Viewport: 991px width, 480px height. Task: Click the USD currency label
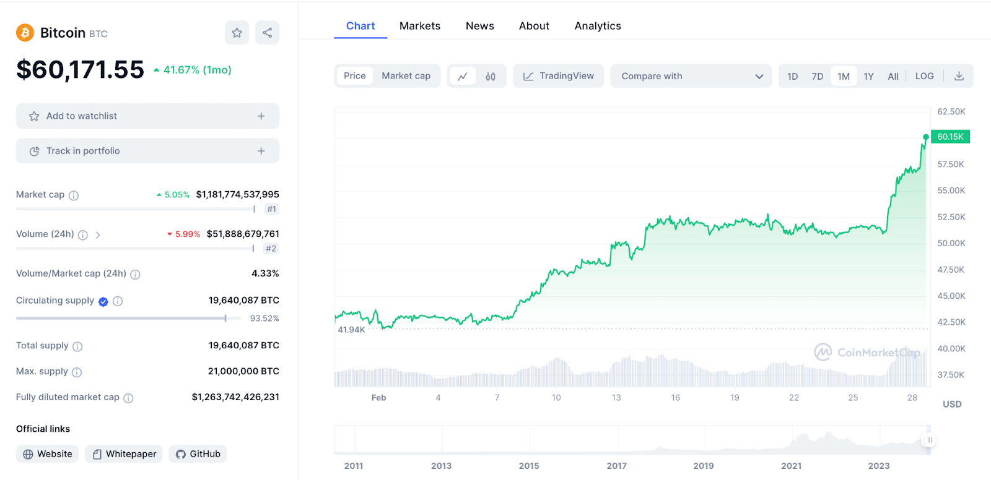click(952, 404)
